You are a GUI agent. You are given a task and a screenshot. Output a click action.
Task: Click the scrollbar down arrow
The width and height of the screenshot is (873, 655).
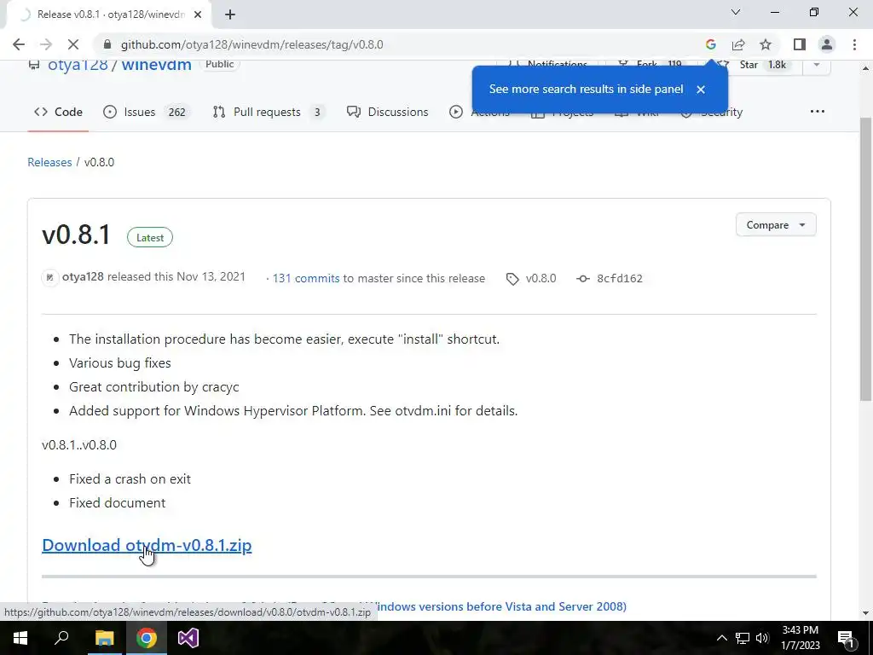point(865,613)
